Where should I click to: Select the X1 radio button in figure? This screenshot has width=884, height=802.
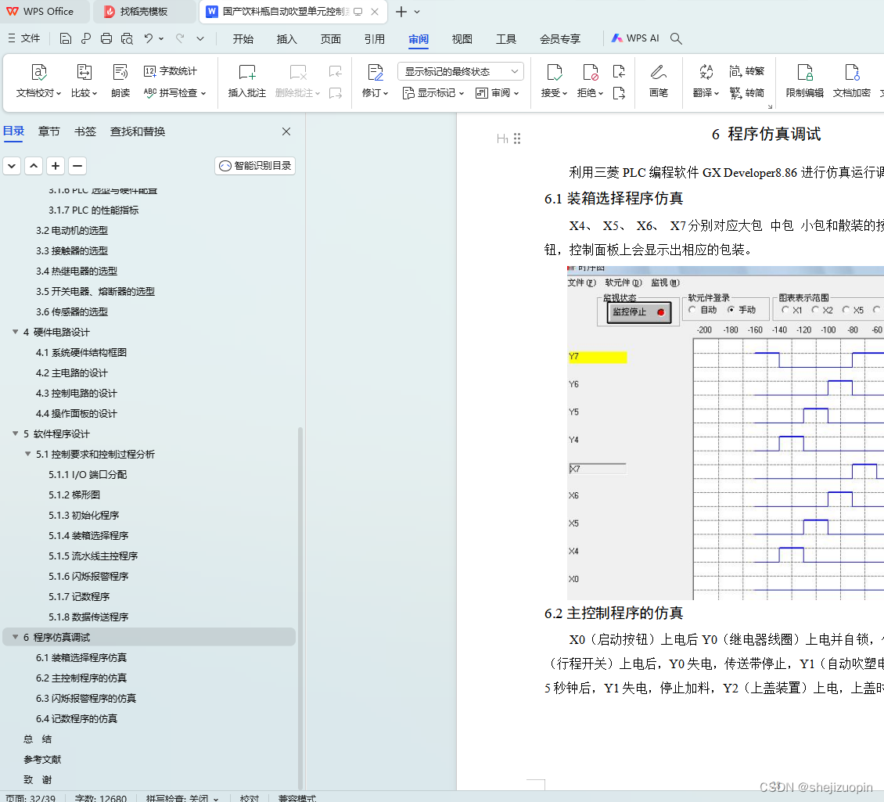click(785, 310)
